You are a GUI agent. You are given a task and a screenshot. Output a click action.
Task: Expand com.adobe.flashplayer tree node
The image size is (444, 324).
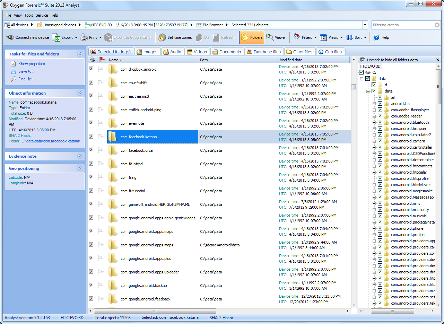click(x=374, y=110)
